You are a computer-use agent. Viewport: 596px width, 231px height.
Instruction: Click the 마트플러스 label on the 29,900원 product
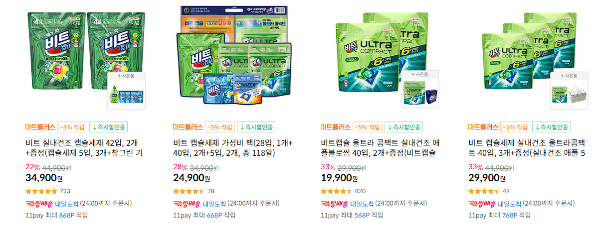[x=483, y=127]
